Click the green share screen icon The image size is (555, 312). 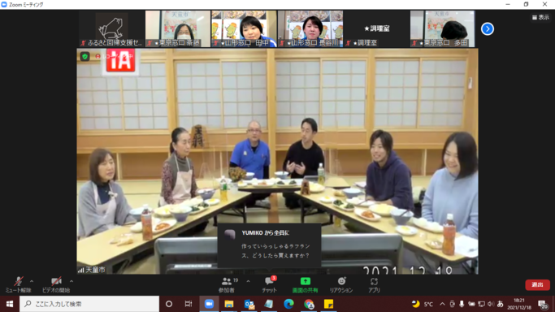click(305, 281)
